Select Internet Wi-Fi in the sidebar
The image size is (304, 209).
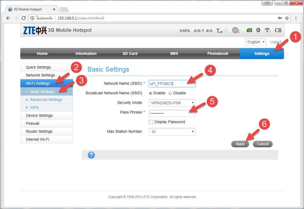[x=46, y=139]
